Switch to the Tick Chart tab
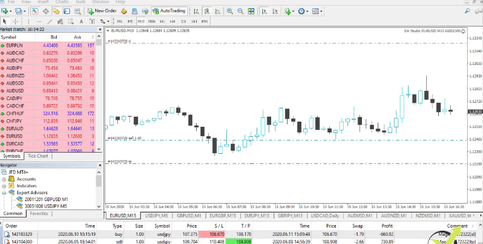Image resolution: width=483 pixels, height=244 pixels. click(38, 156)
